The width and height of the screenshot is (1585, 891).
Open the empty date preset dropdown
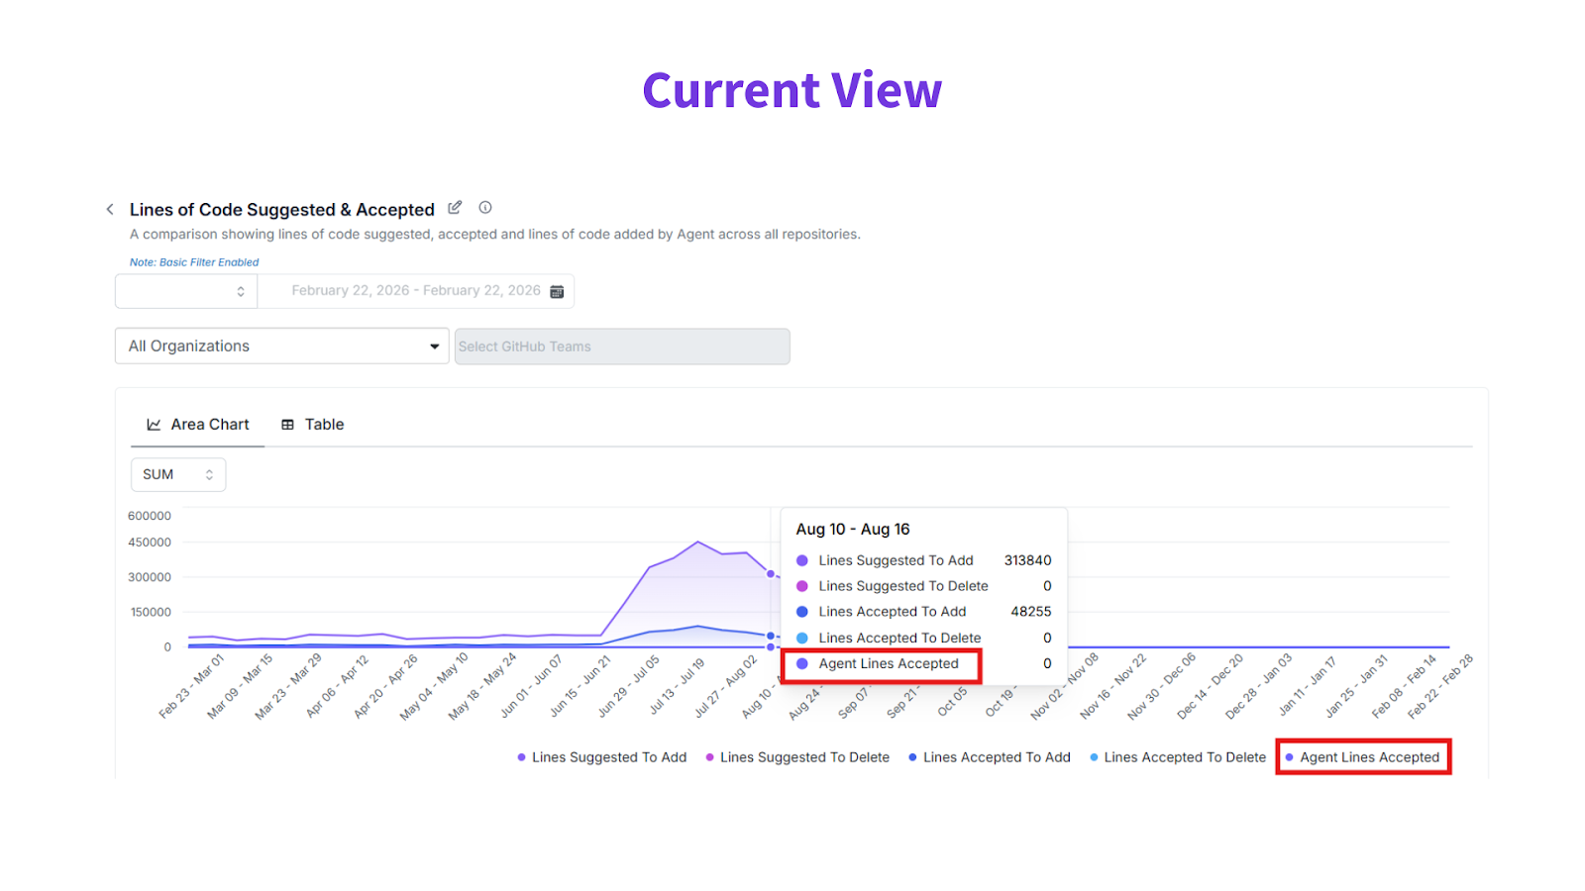pyautogui.click(x=186, y=291)
